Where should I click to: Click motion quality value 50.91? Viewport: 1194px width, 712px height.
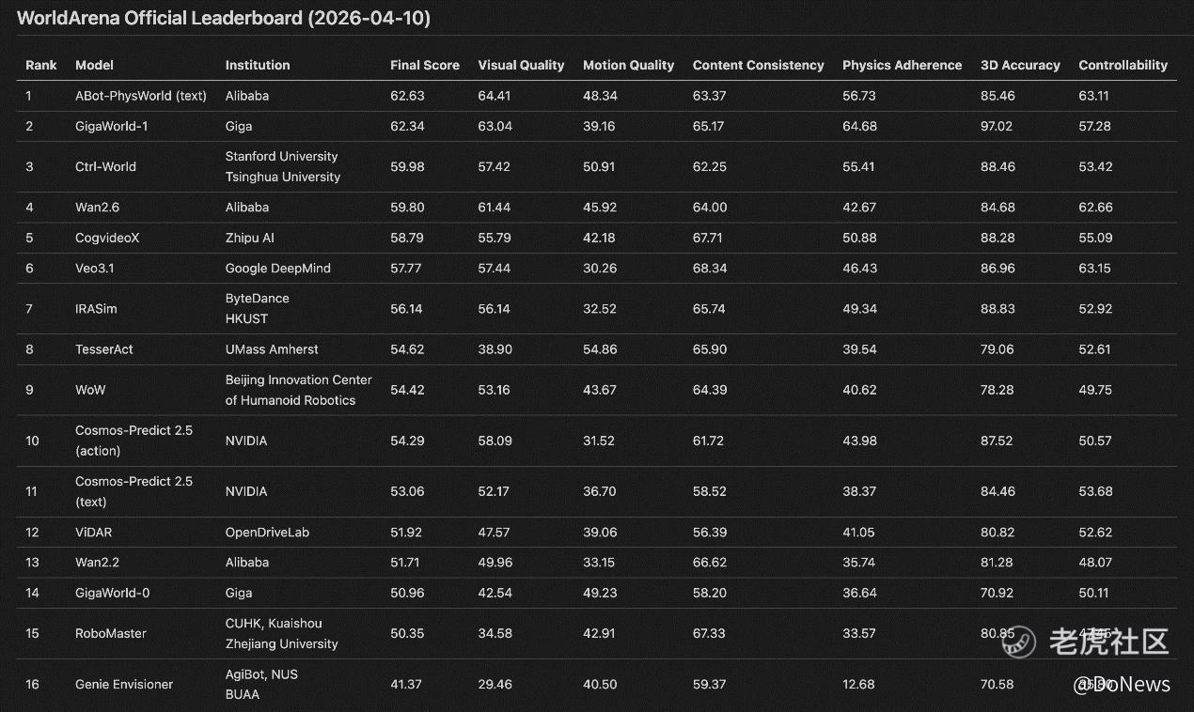[x=599, y=166]
